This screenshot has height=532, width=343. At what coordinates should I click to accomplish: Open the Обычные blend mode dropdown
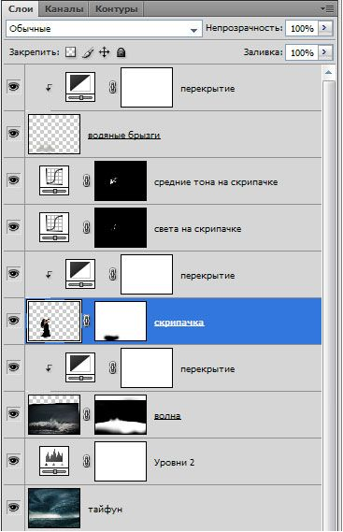click(x=104, y=29)
